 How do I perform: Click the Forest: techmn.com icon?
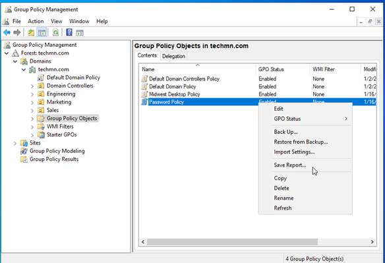pos(15,53)
